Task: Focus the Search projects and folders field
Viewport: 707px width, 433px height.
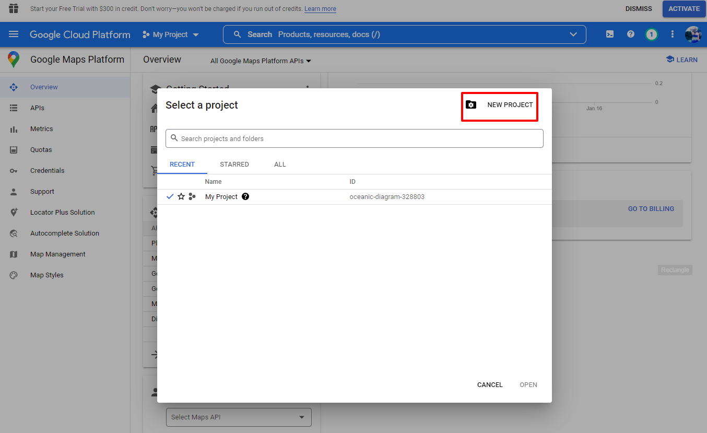Action: point(355,138)
